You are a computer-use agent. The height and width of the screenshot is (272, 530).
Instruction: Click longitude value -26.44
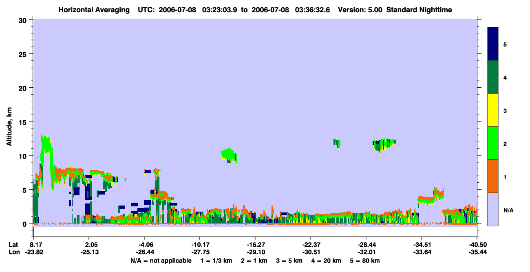144,252
